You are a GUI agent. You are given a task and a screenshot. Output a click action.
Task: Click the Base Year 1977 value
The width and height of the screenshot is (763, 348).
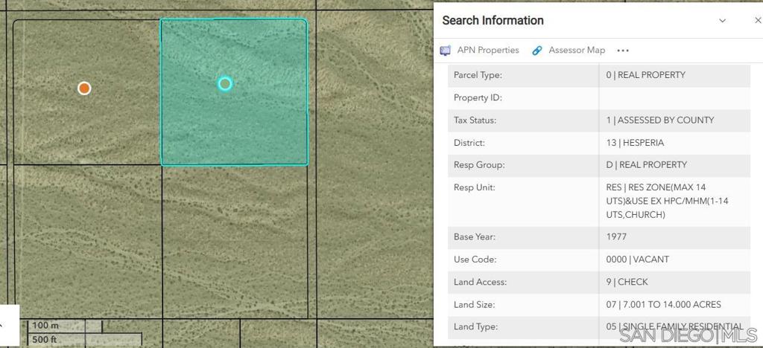pyautogui.click(x=616, y=237)
